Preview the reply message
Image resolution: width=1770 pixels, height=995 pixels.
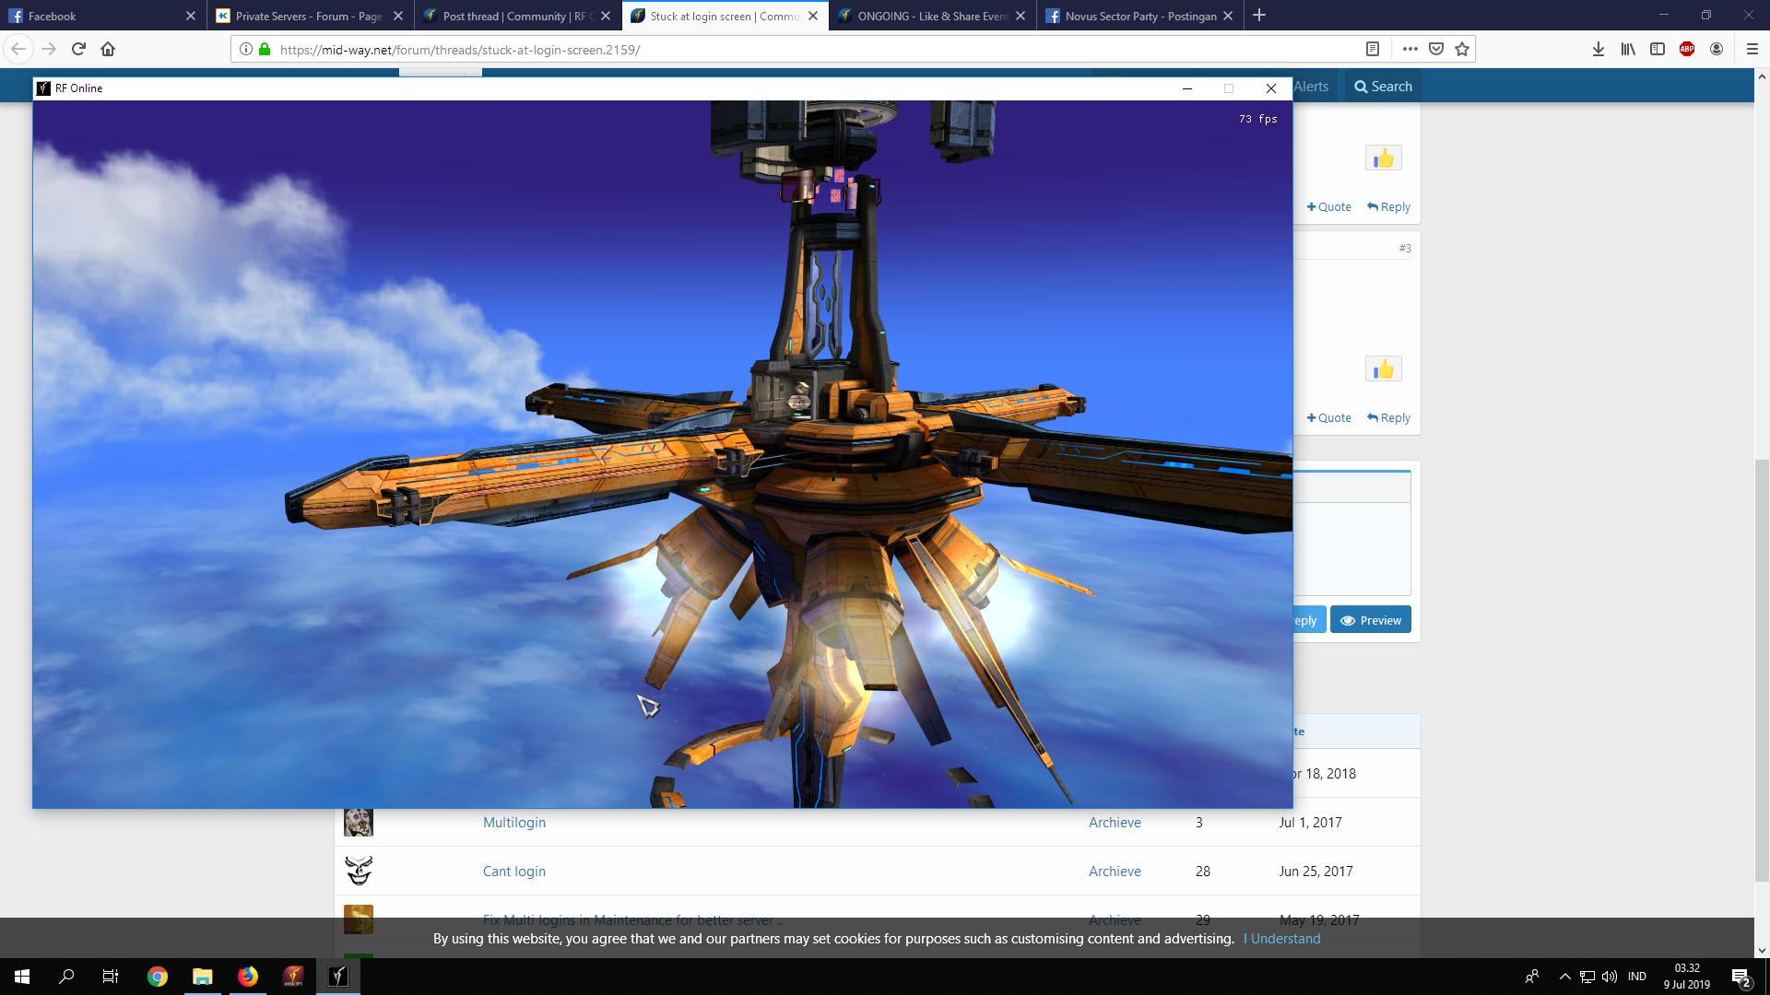click(1371, 620)
